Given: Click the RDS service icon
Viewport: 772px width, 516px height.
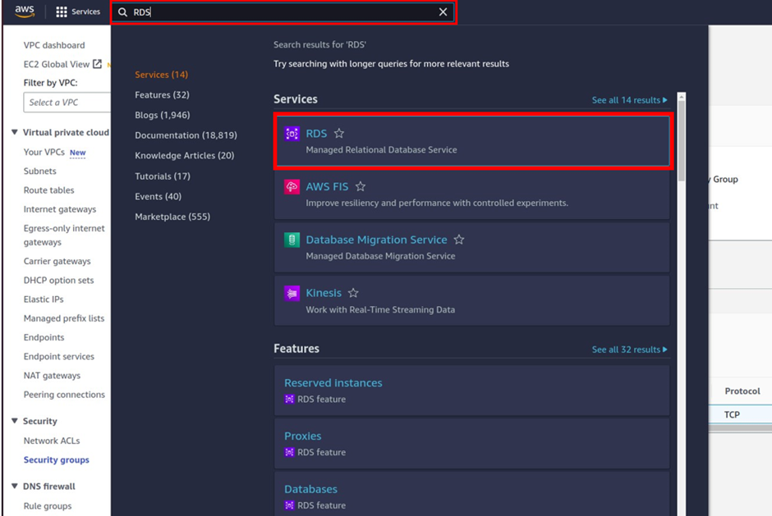Looking at the screenshot, I should (x=292, y=133).
